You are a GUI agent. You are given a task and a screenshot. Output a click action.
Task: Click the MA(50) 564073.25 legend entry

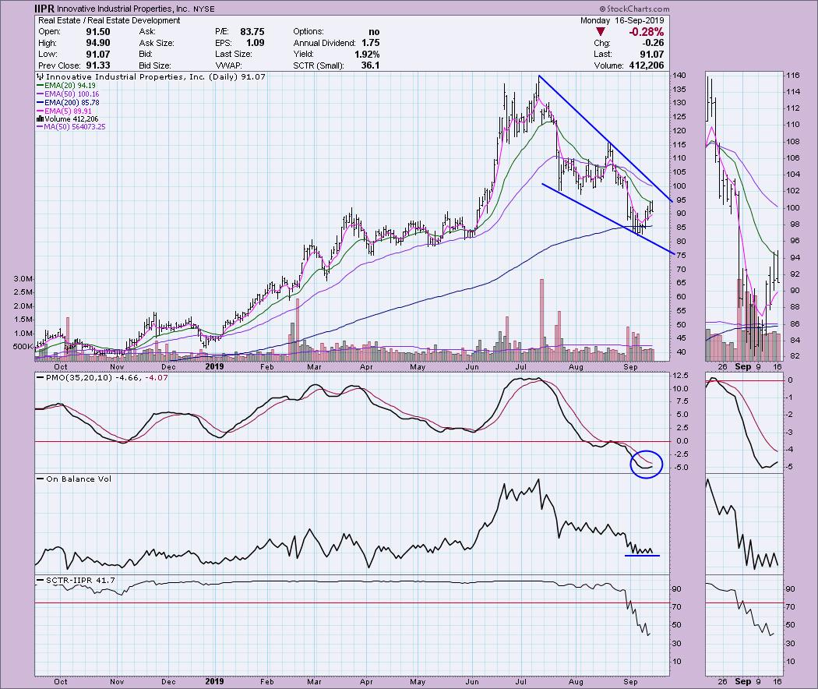point(71,127)
